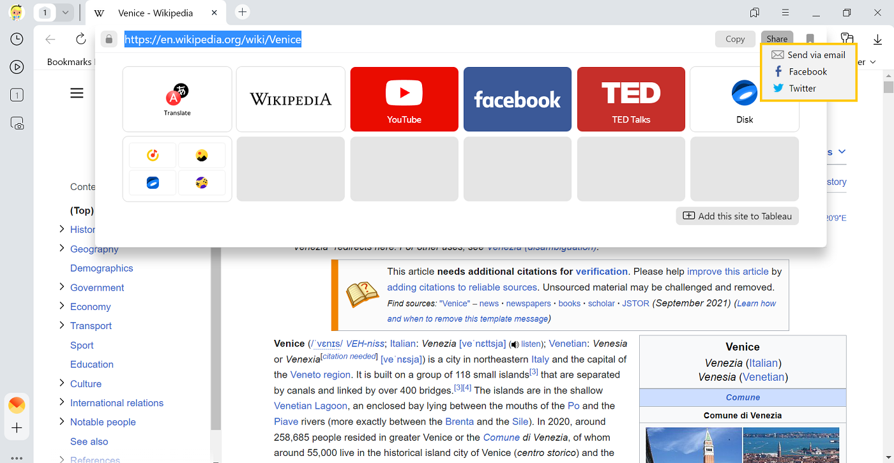Expand the Culture section in contents

(62, 383)
